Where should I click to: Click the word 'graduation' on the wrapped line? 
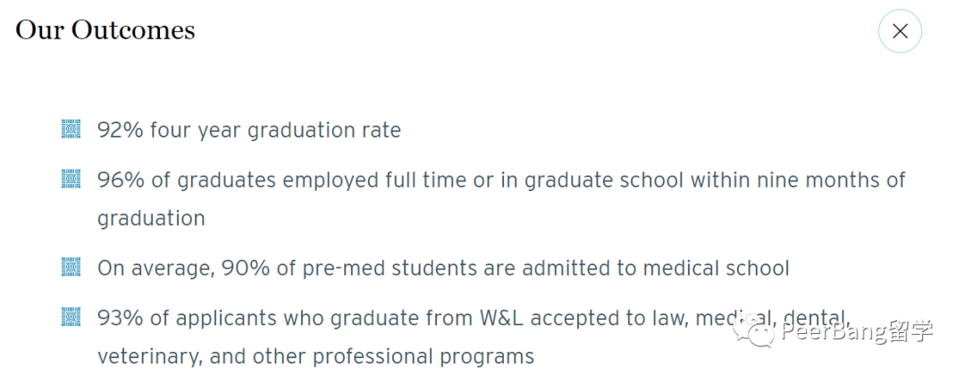151,219
